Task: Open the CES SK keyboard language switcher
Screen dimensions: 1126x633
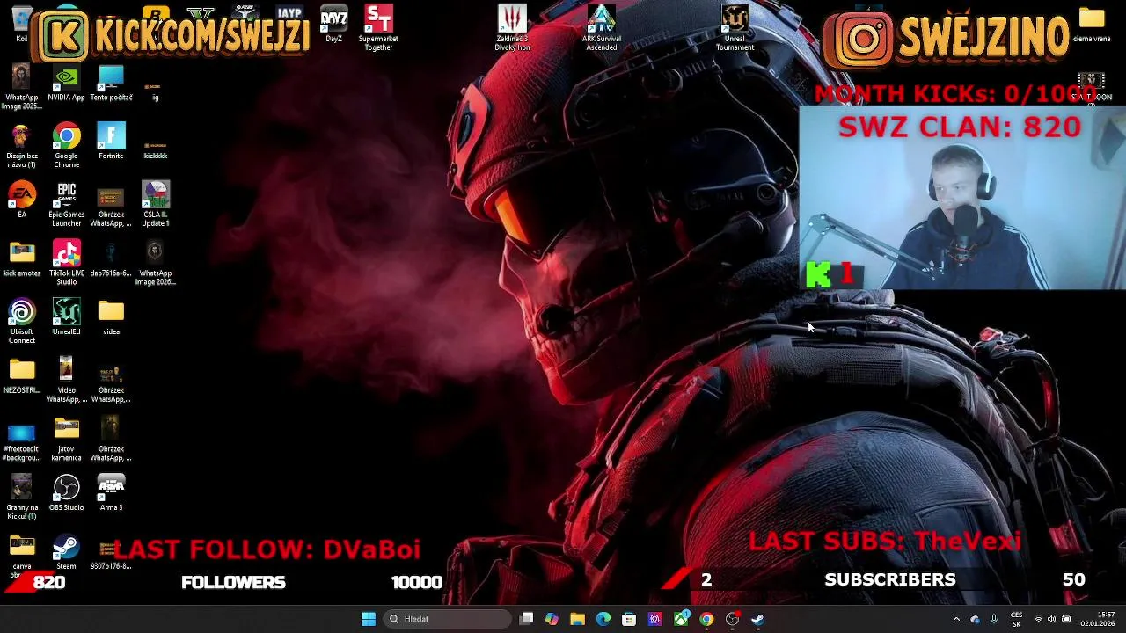Action: (x=1017, y=619)
